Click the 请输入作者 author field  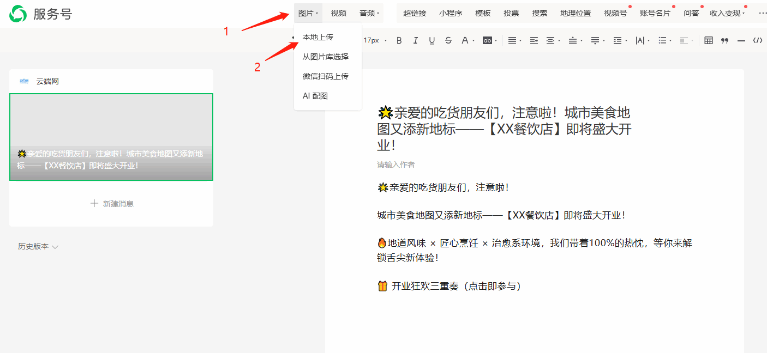click(396, 165)
